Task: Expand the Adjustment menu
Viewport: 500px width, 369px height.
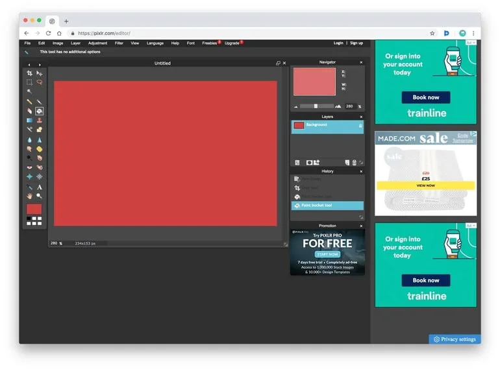Action: tap(97, 43)
